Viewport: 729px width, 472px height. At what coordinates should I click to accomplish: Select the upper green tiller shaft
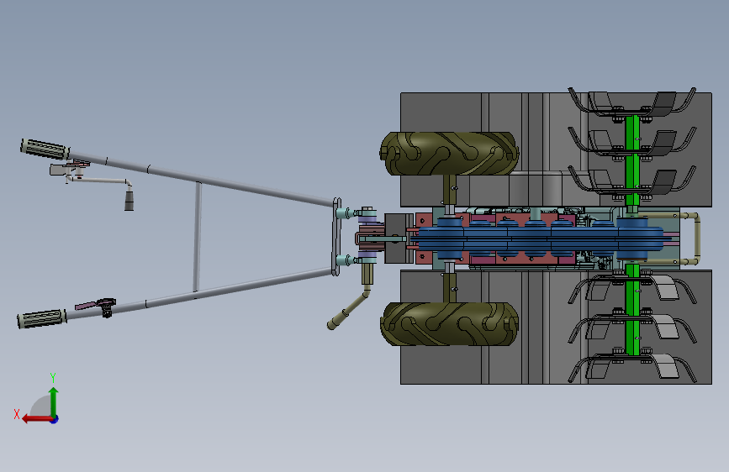click(631, 159)
